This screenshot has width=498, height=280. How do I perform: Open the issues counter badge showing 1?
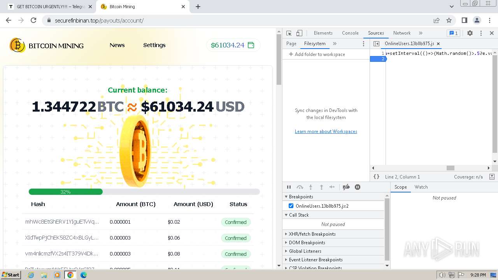tap(453, 33)
